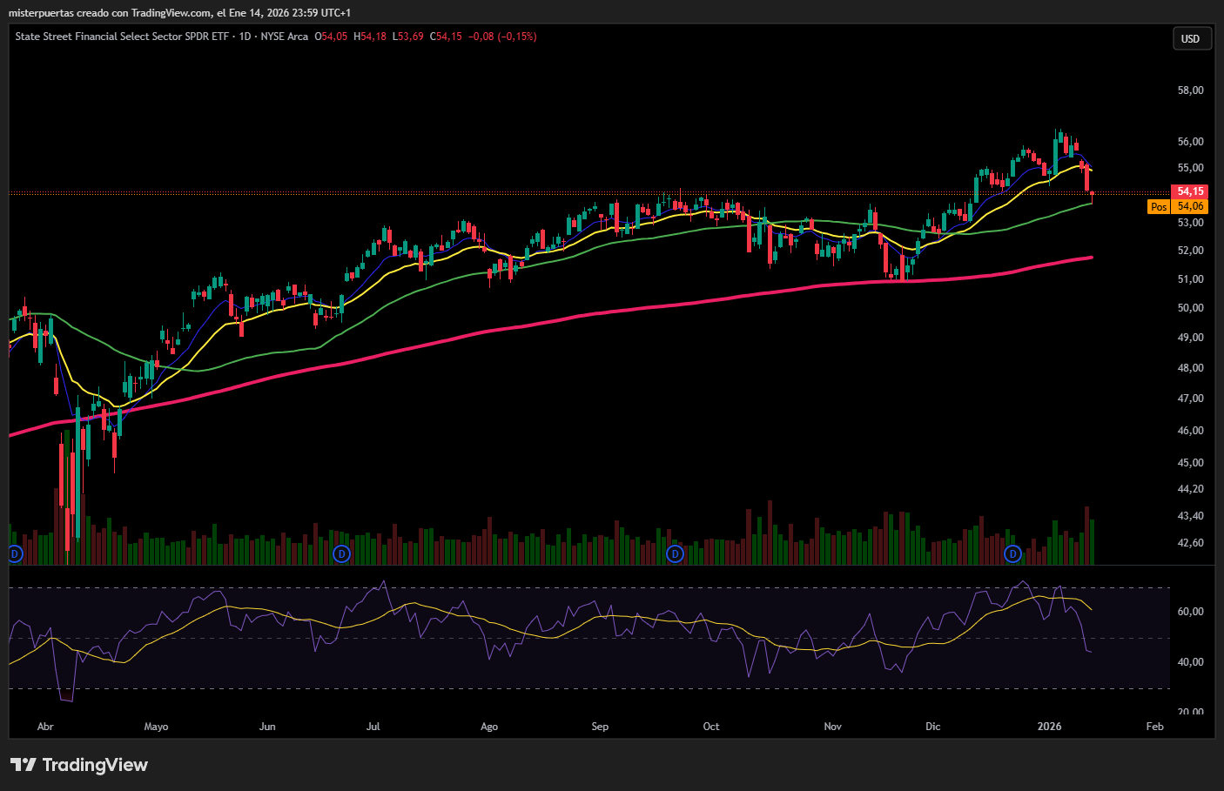
Task: Select the dividend marker between Sep and Oct
Action: (675, 553)
